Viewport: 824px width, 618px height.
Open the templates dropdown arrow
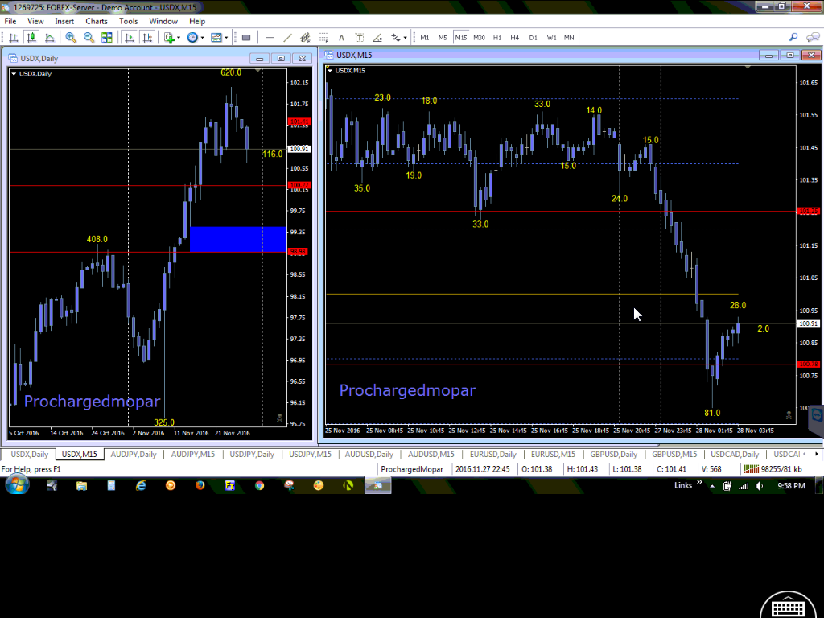point(226,38)
